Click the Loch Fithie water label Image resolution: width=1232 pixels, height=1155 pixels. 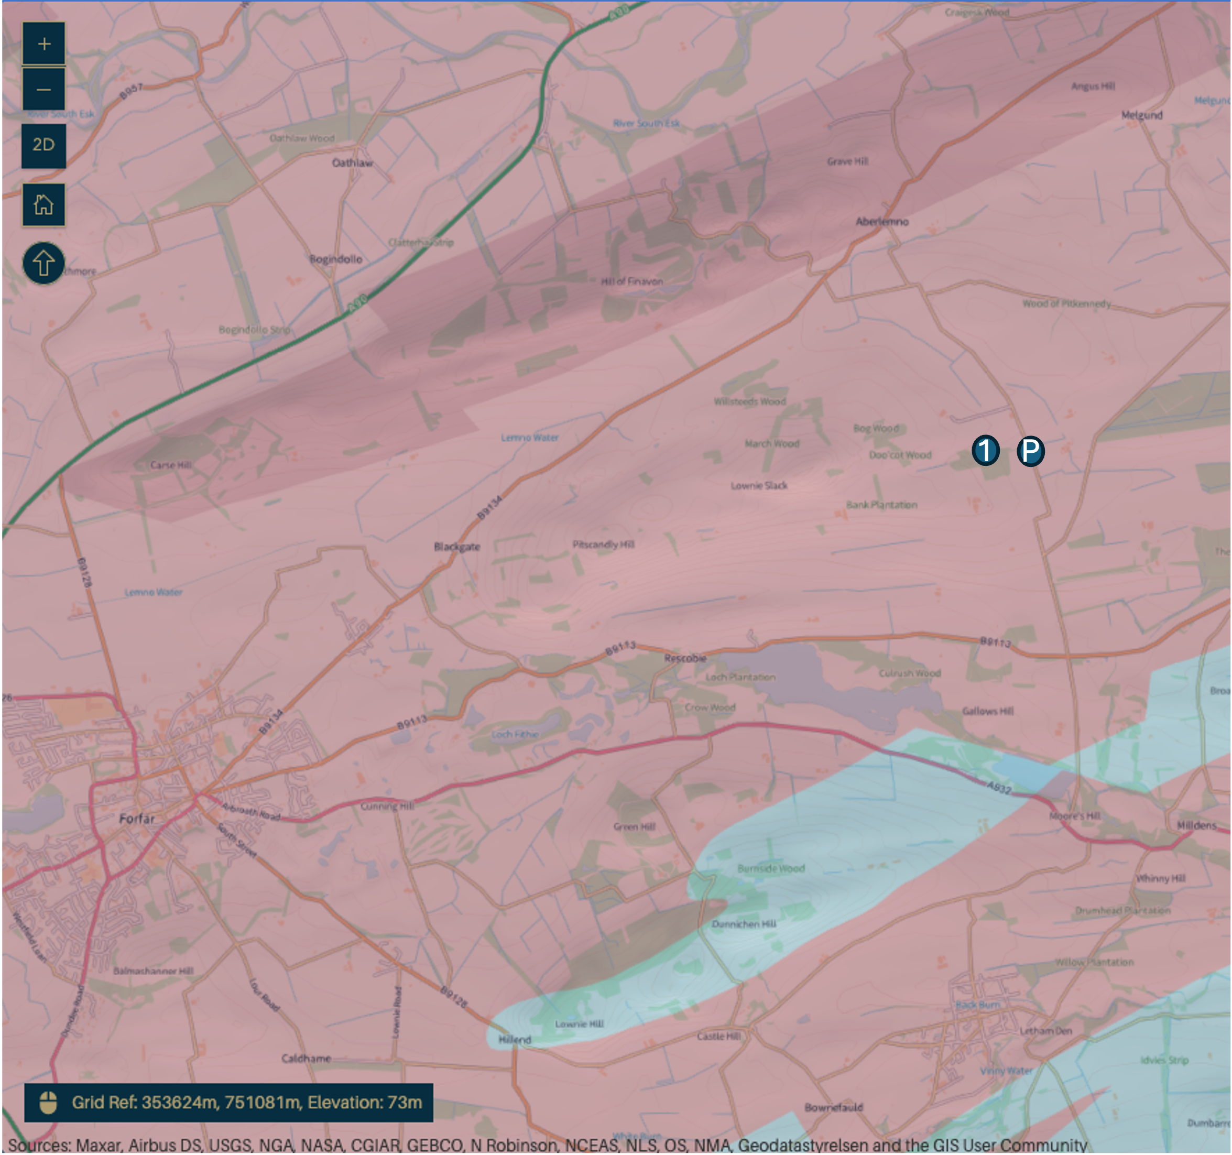(x=515, y=734)
